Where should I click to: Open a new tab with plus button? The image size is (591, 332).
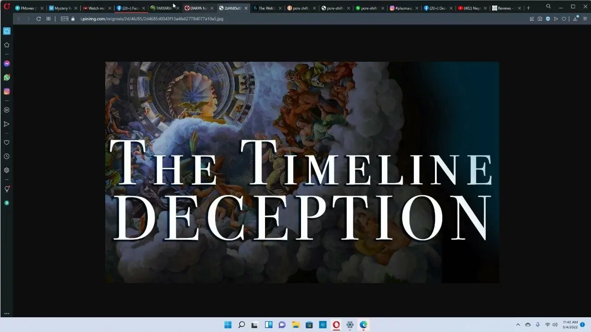(x=528, y=8)
